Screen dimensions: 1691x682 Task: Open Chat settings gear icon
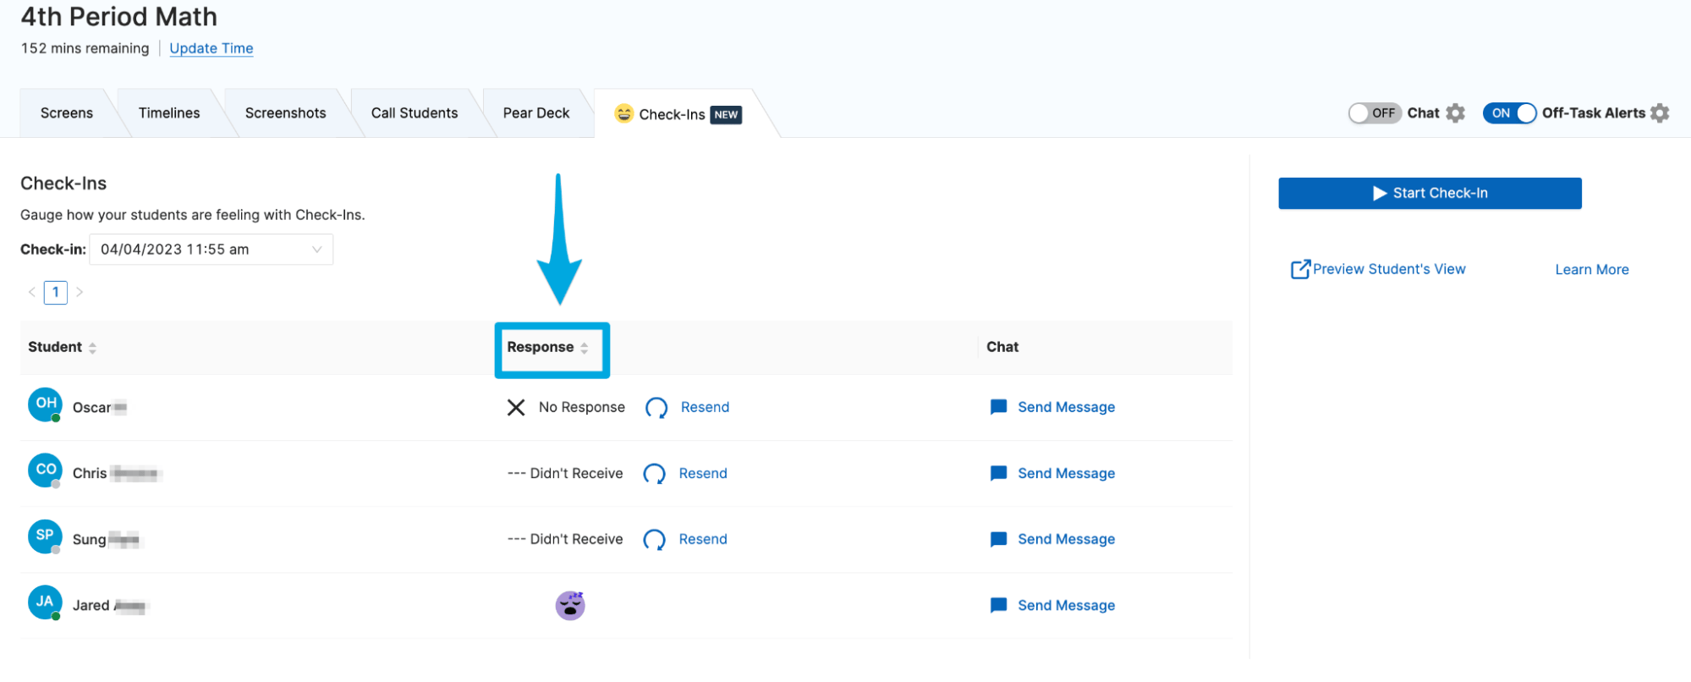coord(1455,113)
